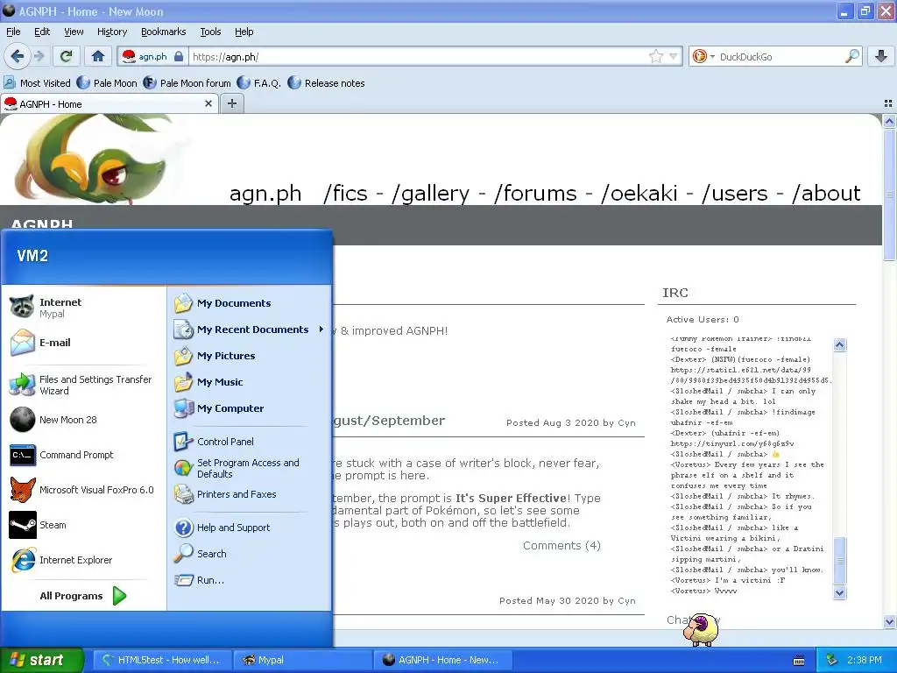The image size is (897, 673).
Task: Open the Tools menu
Action: 210,32
